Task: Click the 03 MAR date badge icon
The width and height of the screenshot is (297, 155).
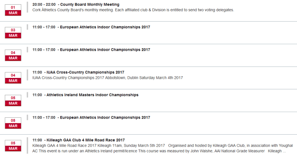Action: pyautogui.click(x=13, y=33)
